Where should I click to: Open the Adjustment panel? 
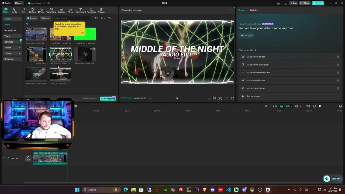[x=81, y=10]
